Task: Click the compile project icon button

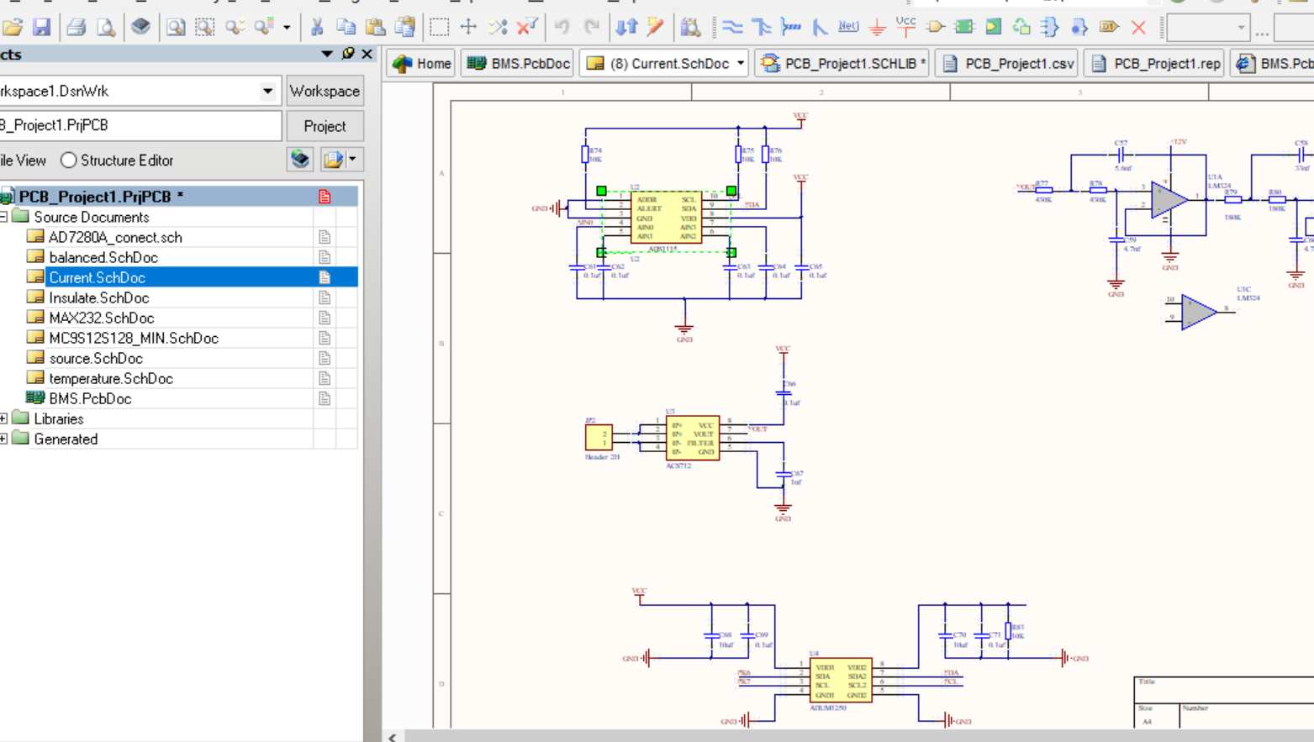Action: tap(300, 159)
